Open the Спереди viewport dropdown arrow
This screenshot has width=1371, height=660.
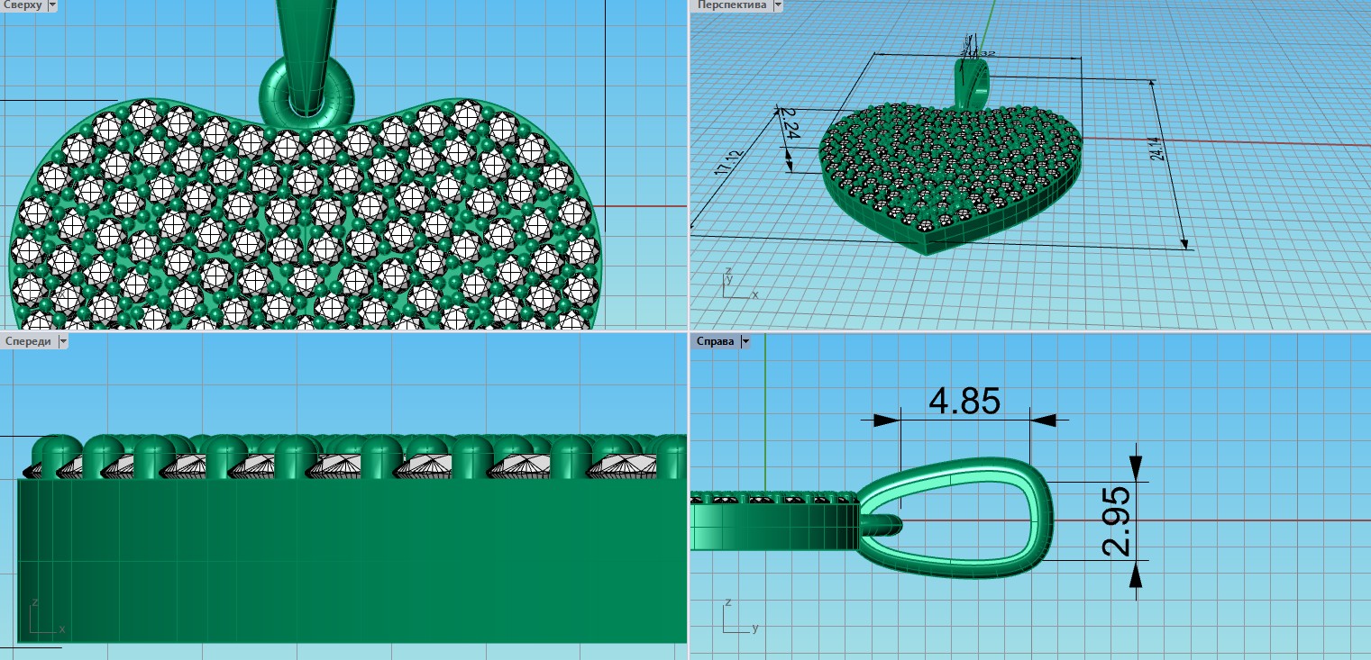(62, 341)
